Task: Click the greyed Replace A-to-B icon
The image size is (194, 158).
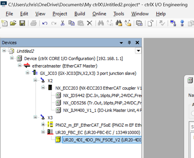Action: (x=110, y=23)
